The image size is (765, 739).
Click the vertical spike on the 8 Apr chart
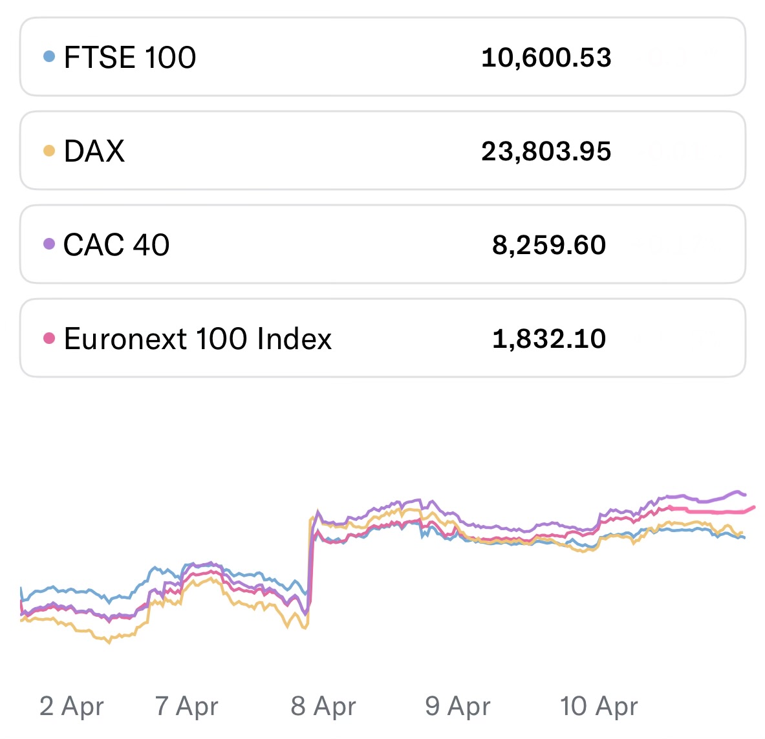click(x=311, y=562)
